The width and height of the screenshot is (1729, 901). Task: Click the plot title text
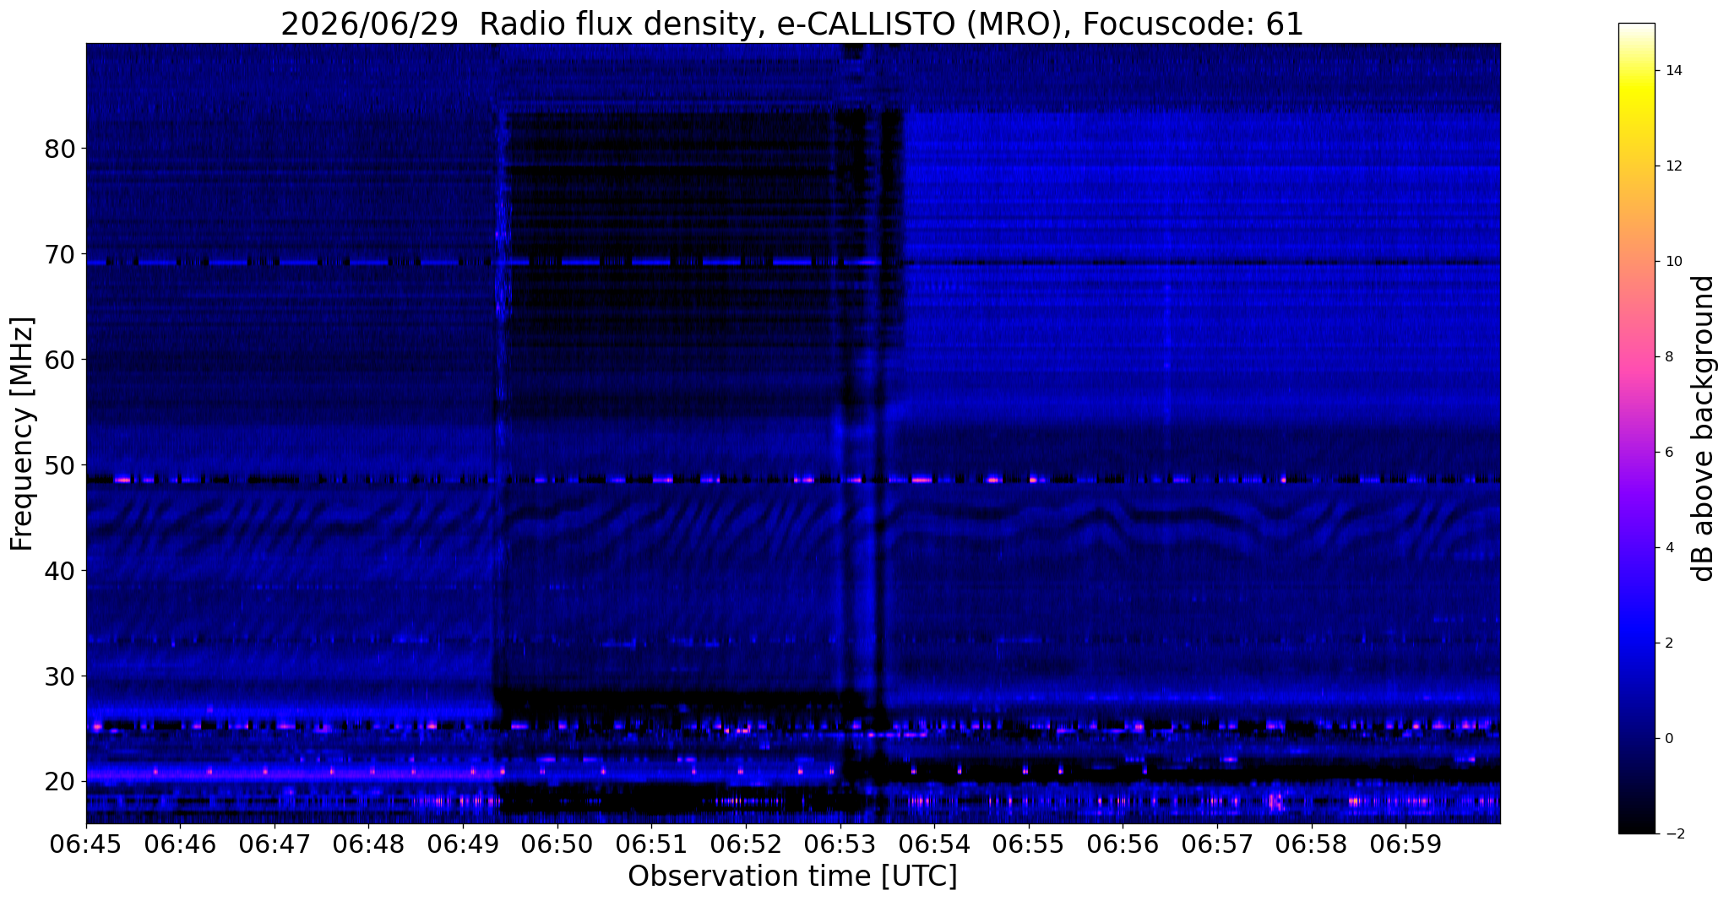pos(792,24)
